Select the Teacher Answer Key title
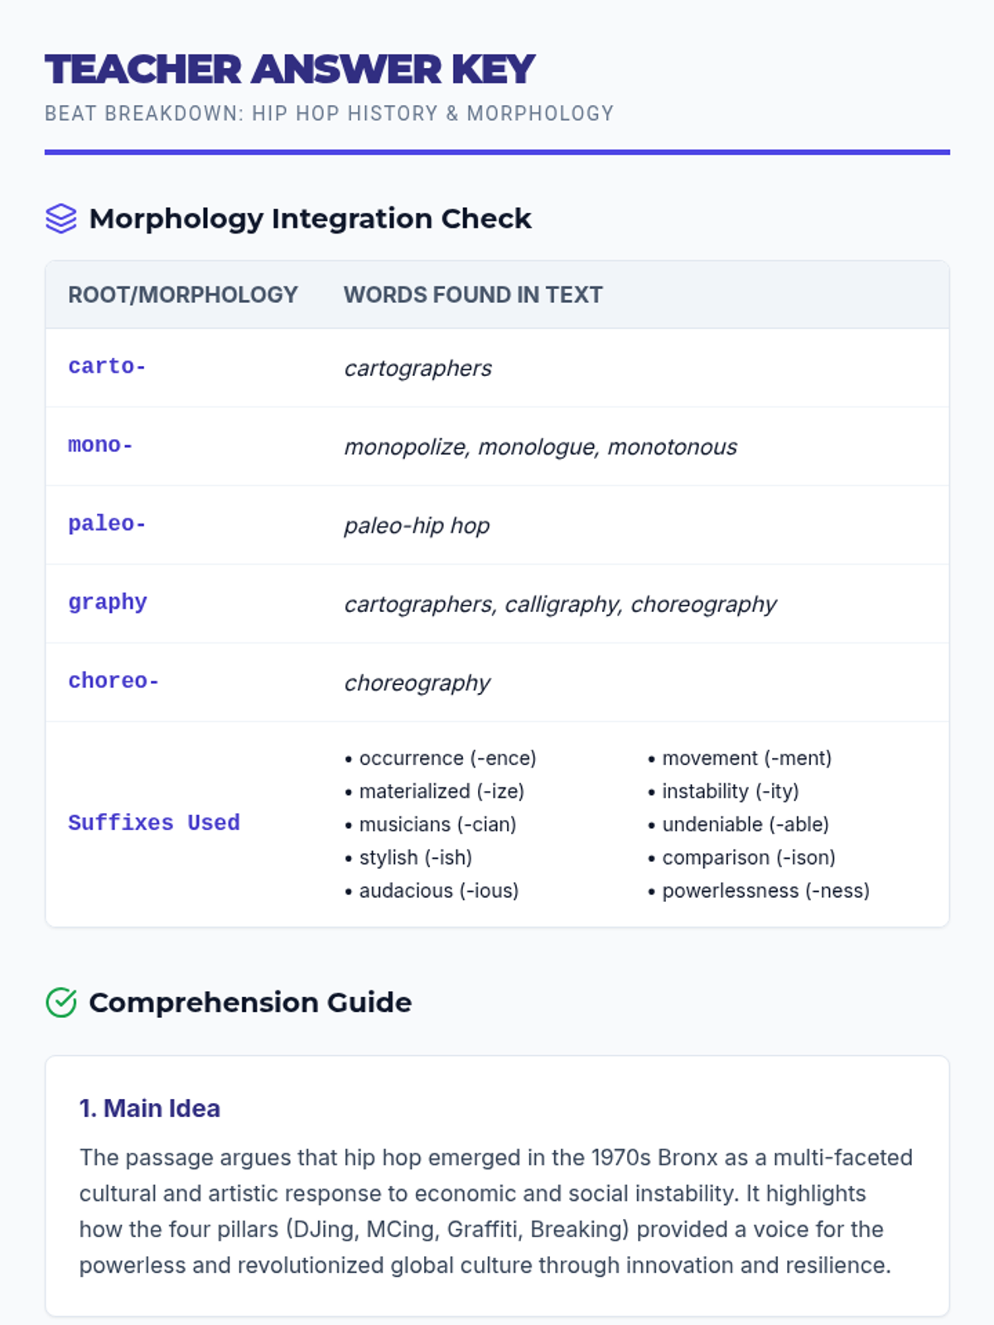The width and height of the screenshot is (994, 1325). coord(290,69)
